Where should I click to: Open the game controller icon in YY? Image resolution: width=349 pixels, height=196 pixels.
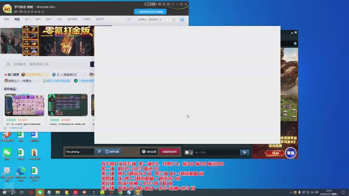tap(182, 20)
